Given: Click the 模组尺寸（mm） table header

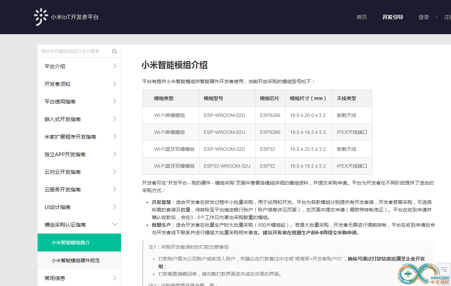Looking at the screenshot, I should (308, 98).
